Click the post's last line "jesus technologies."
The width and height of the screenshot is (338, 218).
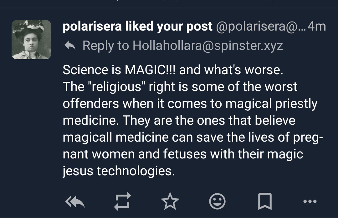pos(119,171)
